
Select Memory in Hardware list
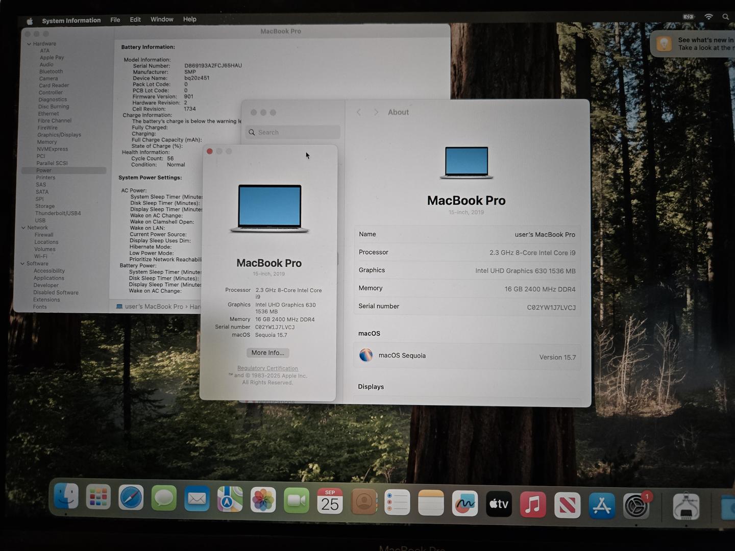[47, 142]
